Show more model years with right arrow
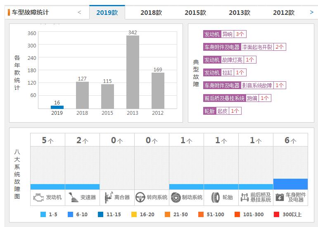318x227 pixels. [x=312, y=12]
